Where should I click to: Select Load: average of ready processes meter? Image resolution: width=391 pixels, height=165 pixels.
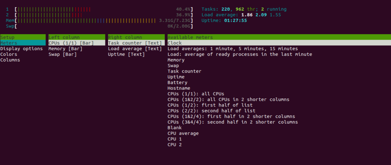pos(240,54)
